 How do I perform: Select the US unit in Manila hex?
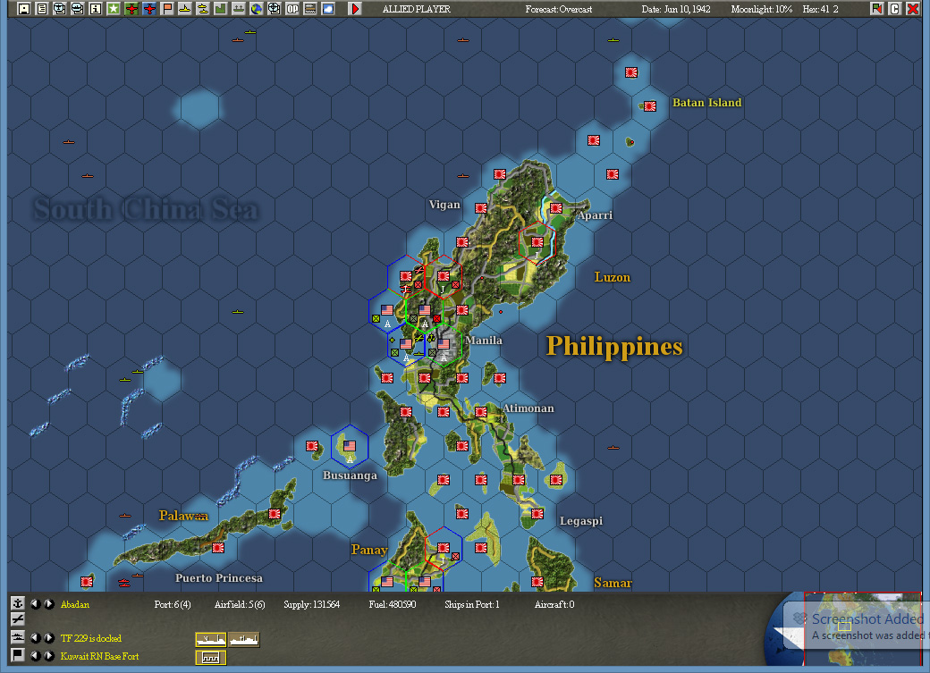click(443, 344)
